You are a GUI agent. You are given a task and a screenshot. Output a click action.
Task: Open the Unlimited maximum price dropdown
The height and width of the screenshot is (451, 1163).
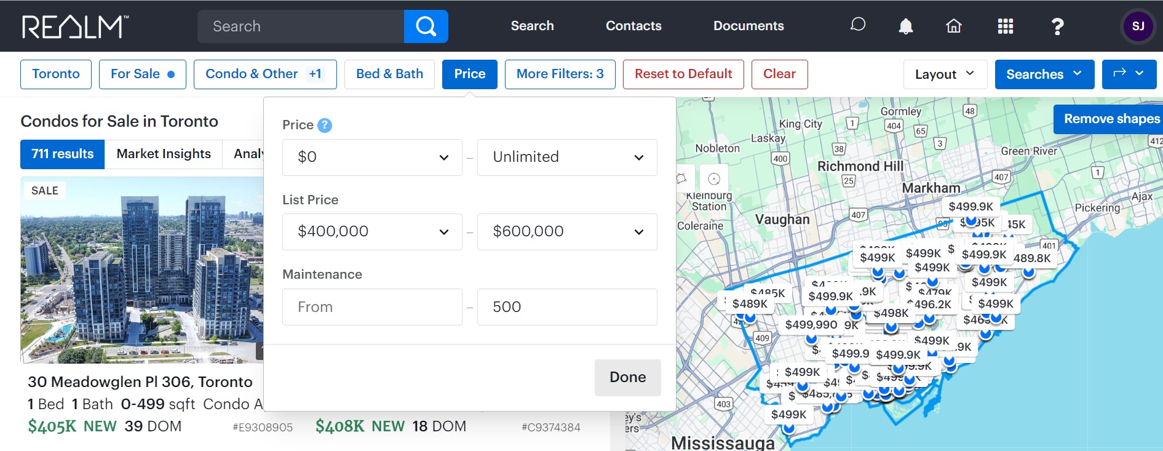point(566,158)
